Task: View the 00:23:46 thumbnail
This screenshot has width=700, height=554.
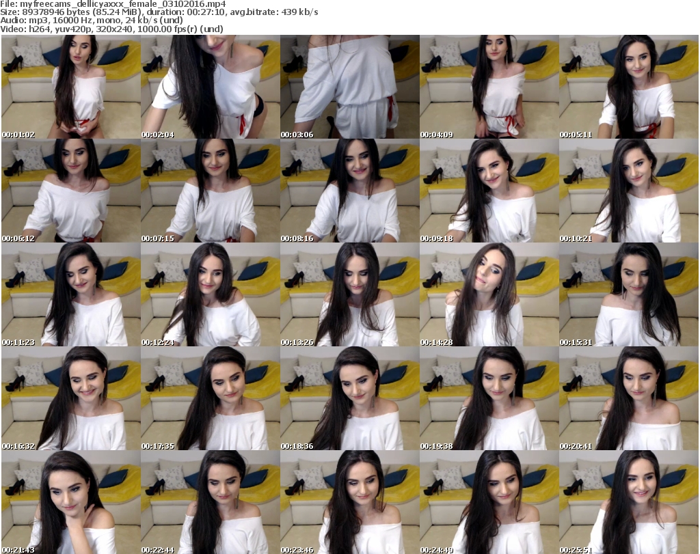Action: click(x=349, y=502)
